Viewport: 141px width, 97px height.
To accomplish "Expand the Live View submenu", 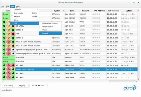I will 25,10.
